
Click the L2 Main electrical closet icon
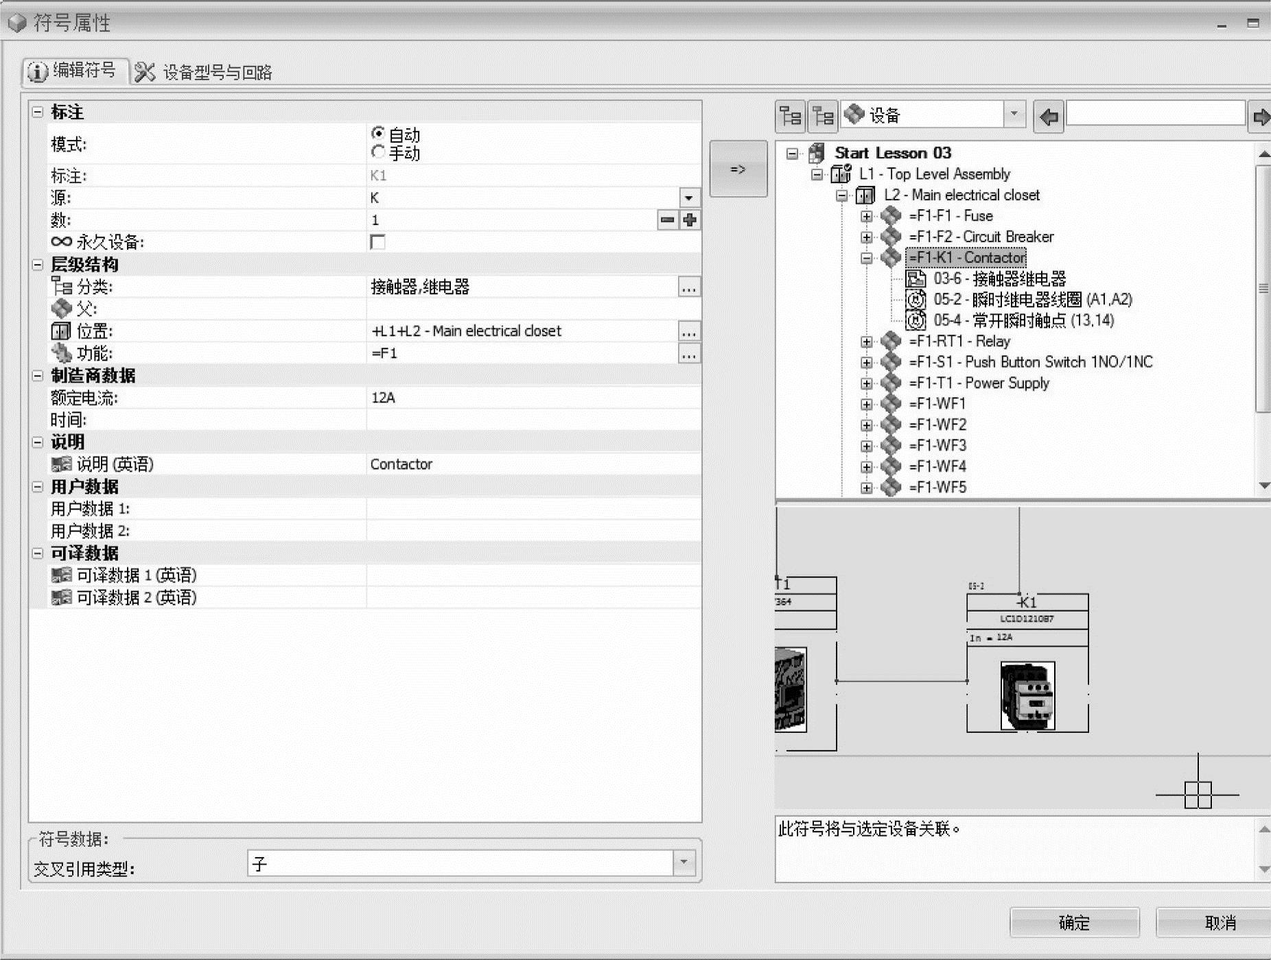click(865, 195)
